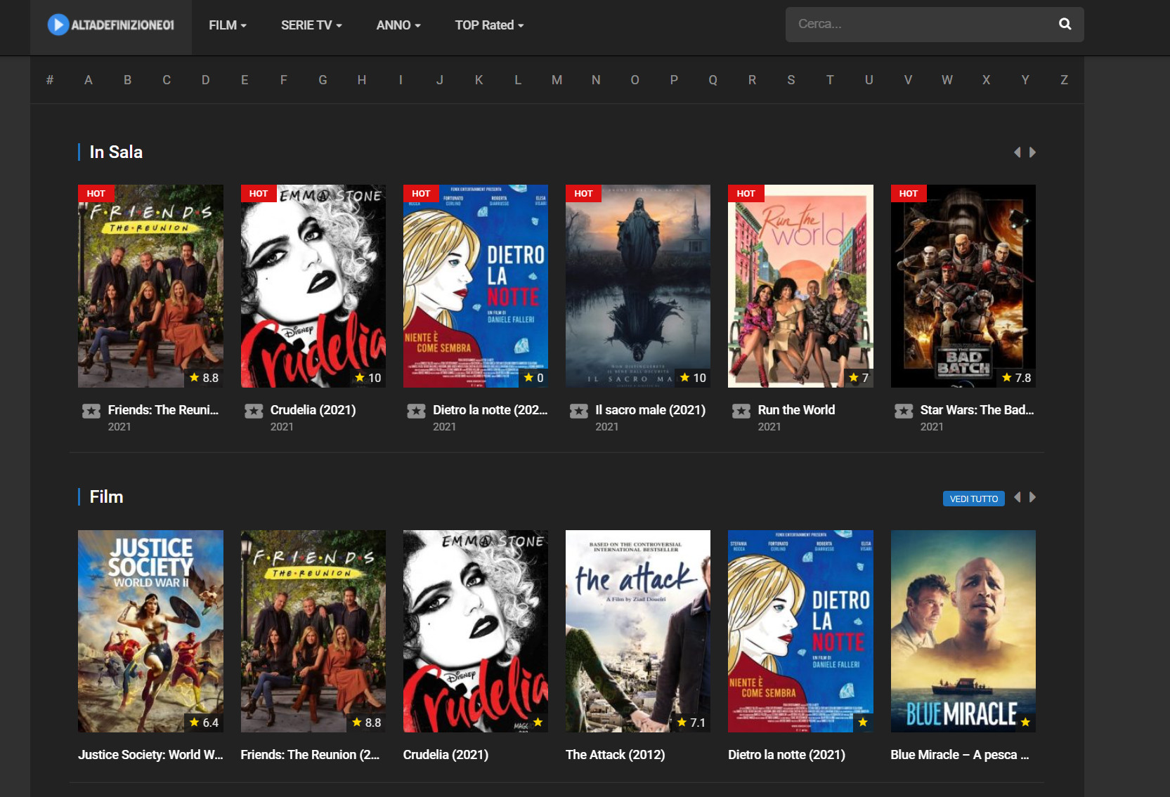Open the SERIE TV dropdown menu
The height and width of the screenshot is (797, 1170).
pyautogui.click(x=311, y=25)
